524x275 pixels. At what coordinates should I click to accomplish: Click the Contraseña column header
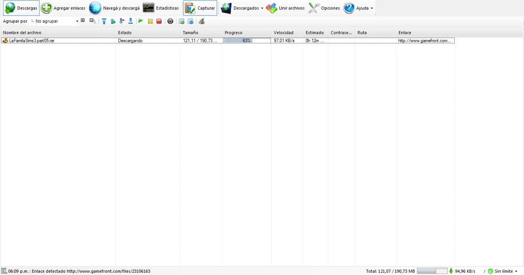pyautogui.click(x=341, y=33)
